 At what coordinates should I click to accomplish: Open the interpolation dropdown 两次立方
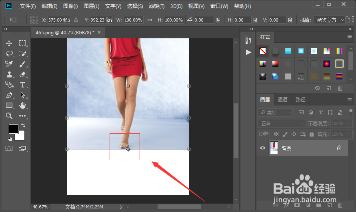point(330,20)
